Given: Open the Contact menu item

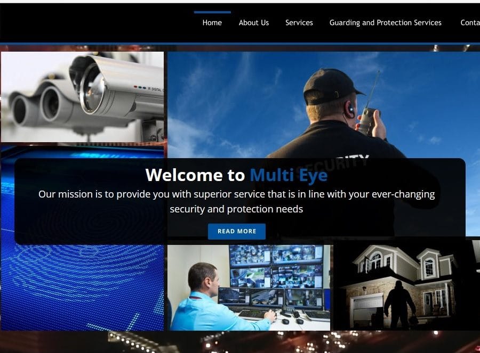Looking at the screenshot, I should (x=470, y=22).
